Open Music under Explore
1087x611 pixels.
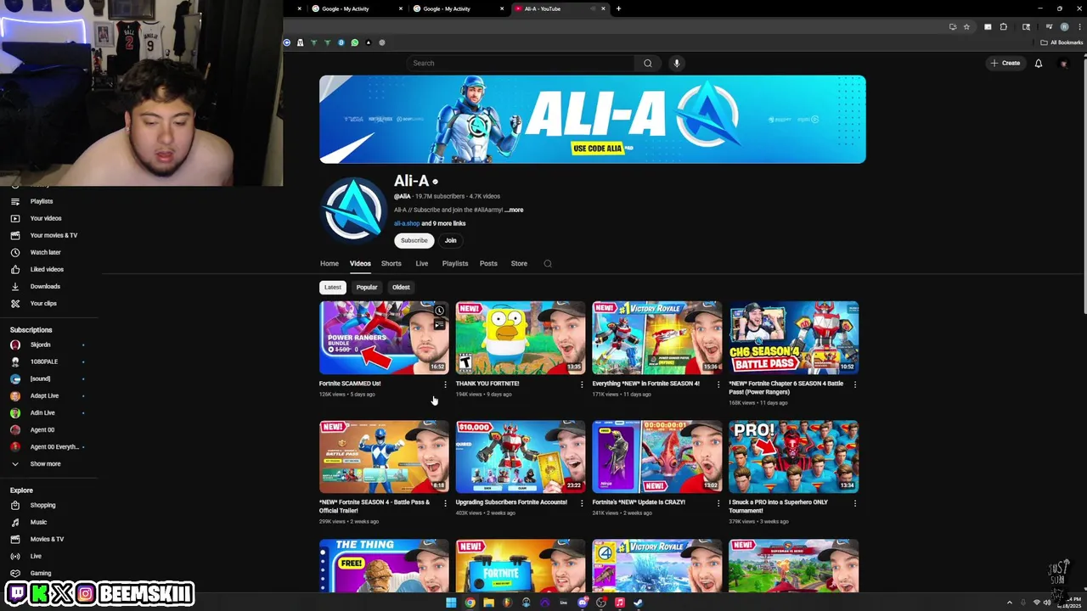click(x=38, y=522)
